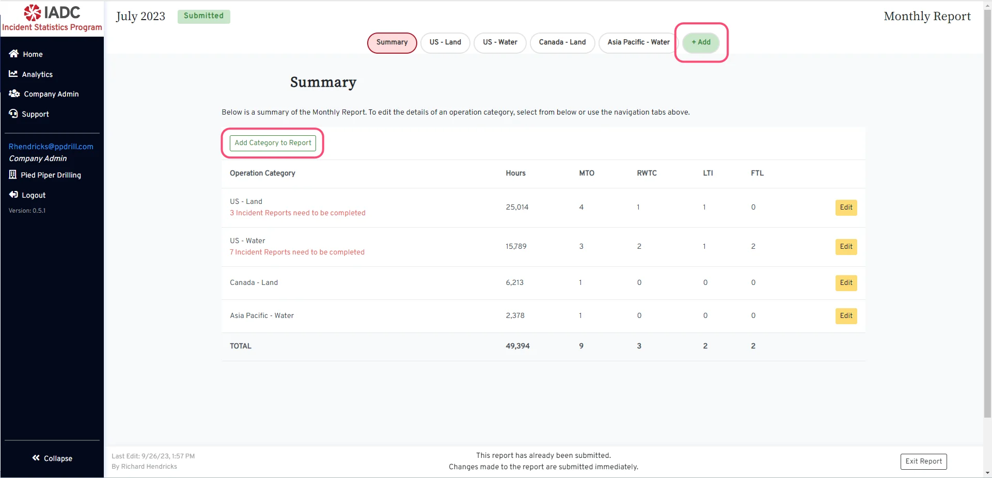Click the Submitted status badge
The image size is (992, 478).
[x=204, y=16]
